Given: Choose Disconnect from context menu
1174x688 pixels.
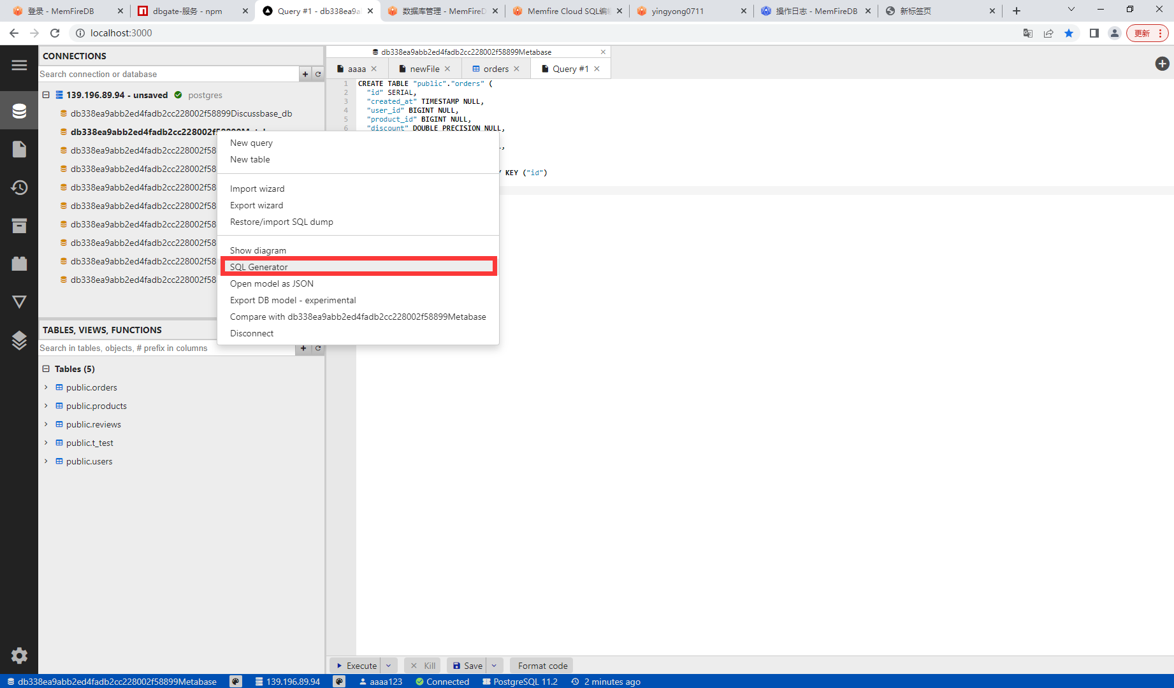Looking at the screenshot, I should coord(358,333).
